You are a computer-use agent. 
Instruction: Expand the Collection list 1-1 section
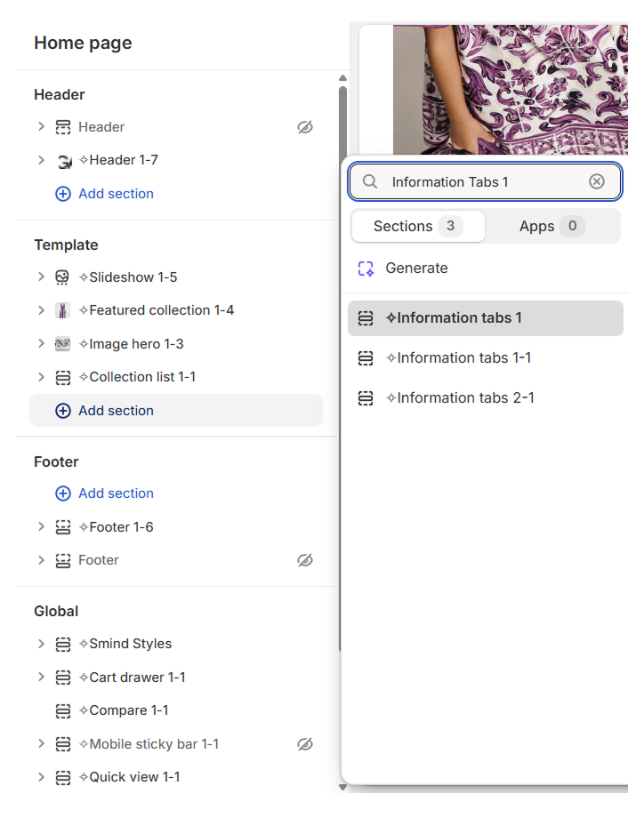coord(41,377)
